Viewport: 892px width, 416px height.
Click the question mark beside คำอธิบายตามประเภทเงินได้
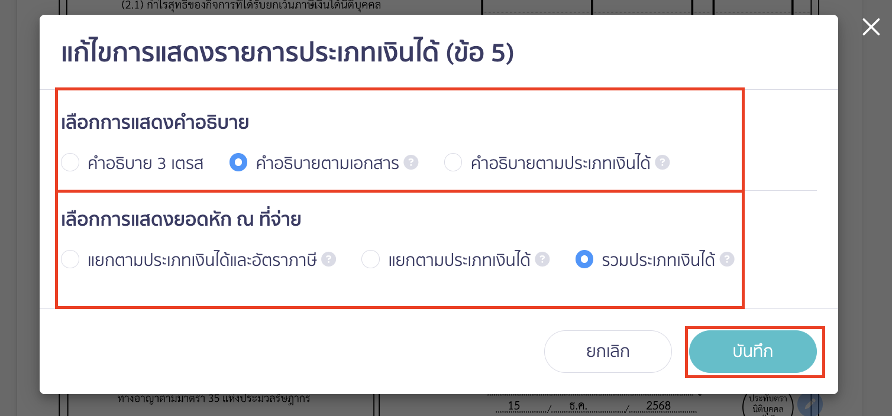(663, 162)
